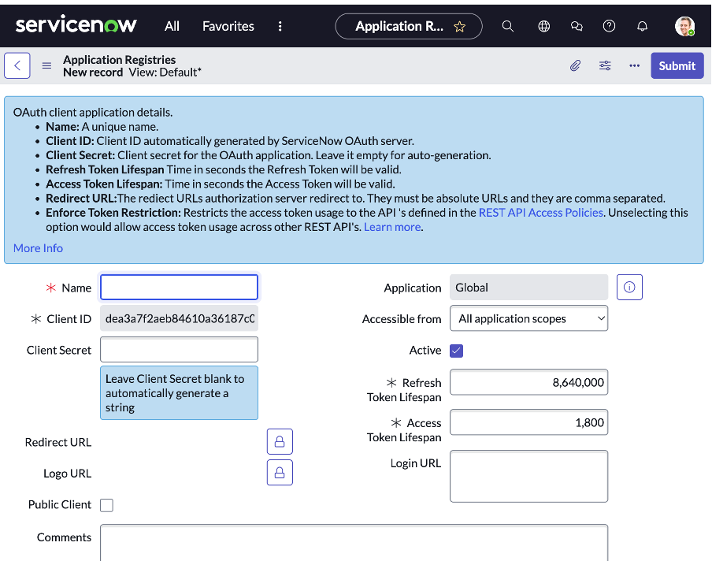Viewport: 712px width, 561px height.
Task: Click the Redirect URL field label
Action: coord(58,442)
